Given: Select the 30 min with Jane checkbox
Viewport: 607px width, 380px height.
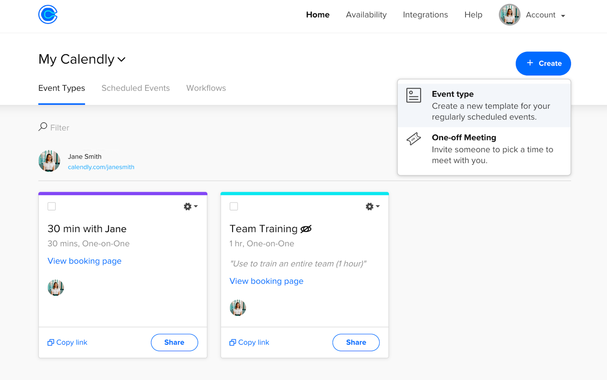Looking at the screenshot, I should [52, 206].
